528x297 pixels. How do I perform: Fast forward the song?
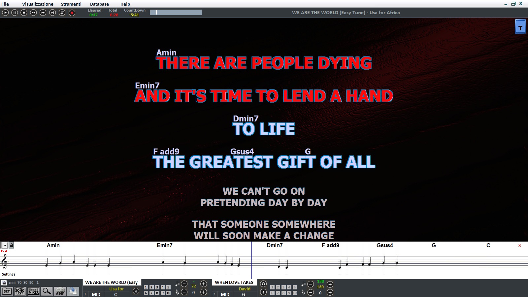pyautogui.click(x=43, y=13)
